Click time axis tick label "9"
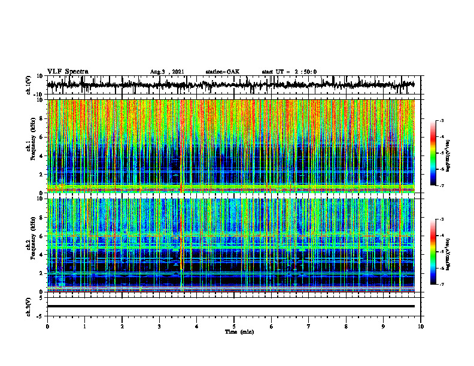Image resolution: width=474 pixels, height=366 pixels. coord(383,327)
